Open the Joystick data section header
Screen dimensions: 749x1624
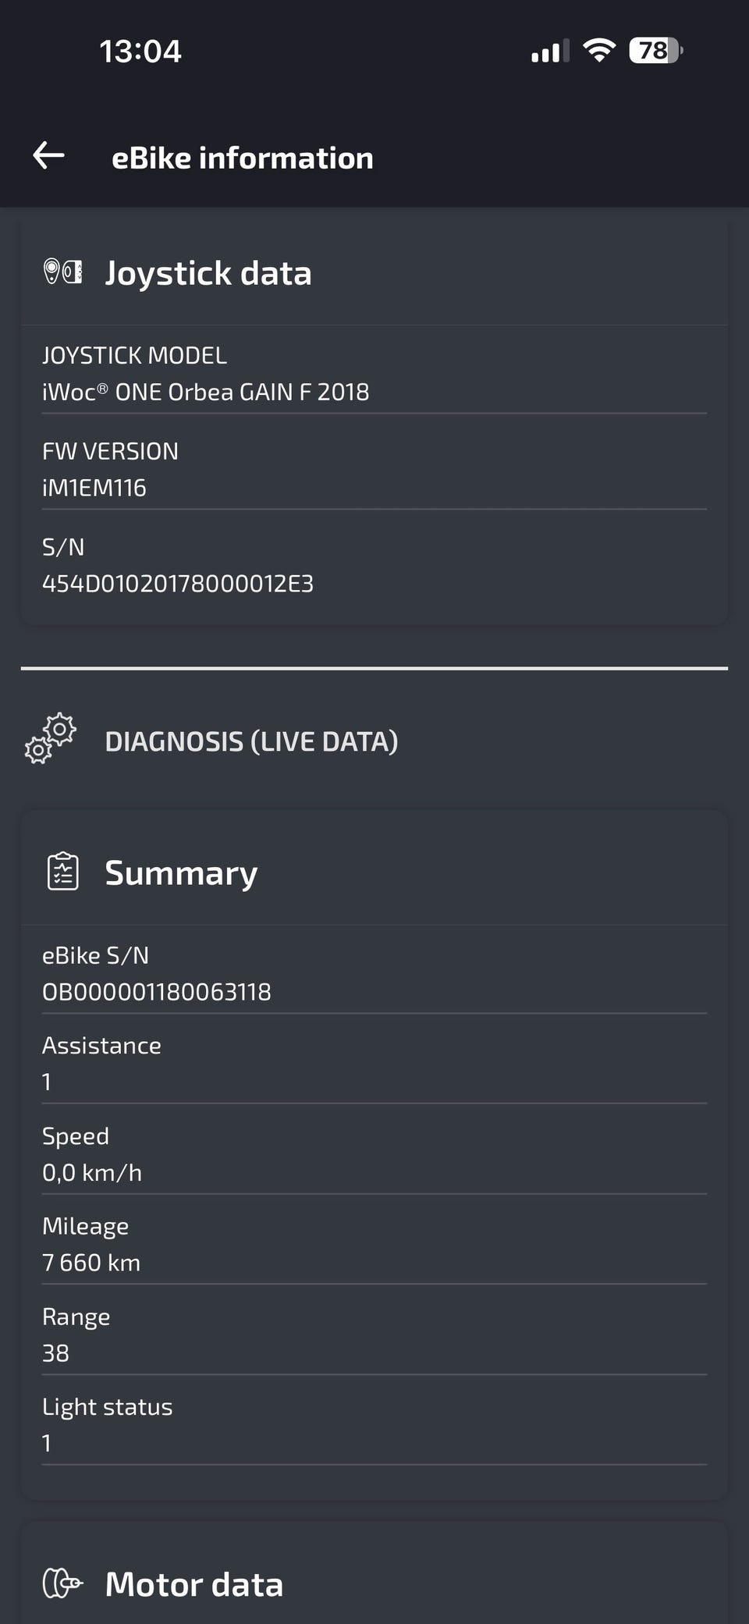pyautogui.click(x=374, y=273)
